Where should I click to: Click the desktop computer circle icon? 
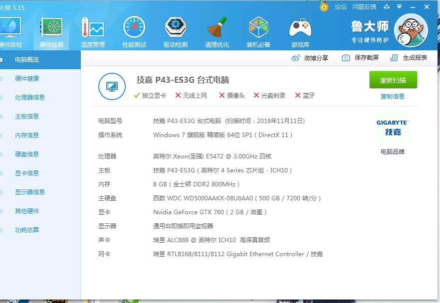[x=112, y=86]
